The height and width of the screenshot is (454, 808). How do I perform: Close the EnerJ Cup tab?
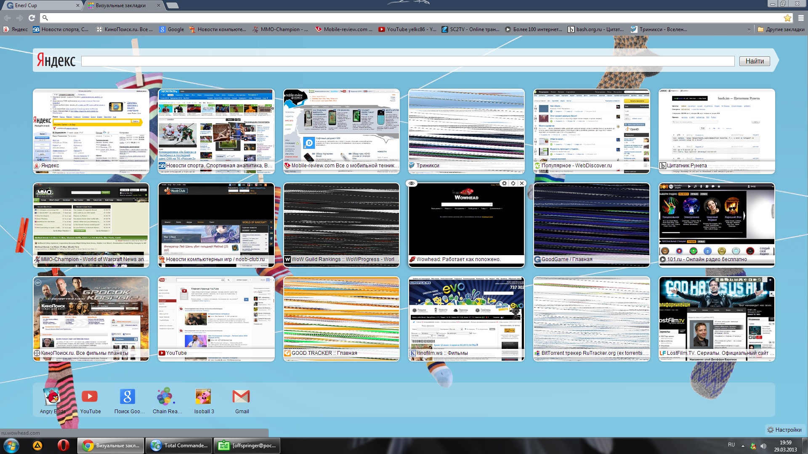tap(77, 5)
